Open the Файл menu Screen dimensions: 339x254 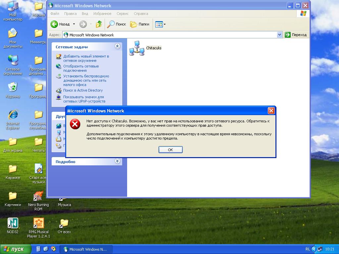click(55, 14)
